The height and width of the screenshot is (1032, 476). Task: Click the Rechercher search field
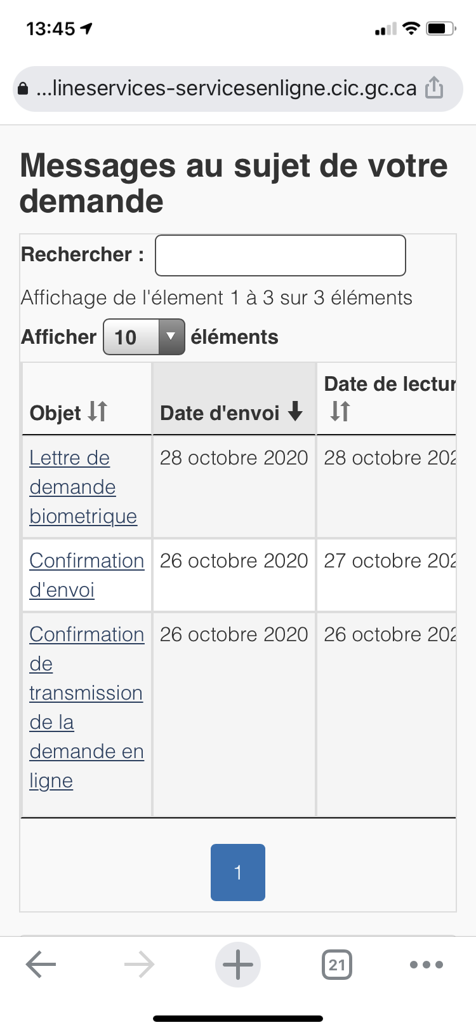(280, 255)
